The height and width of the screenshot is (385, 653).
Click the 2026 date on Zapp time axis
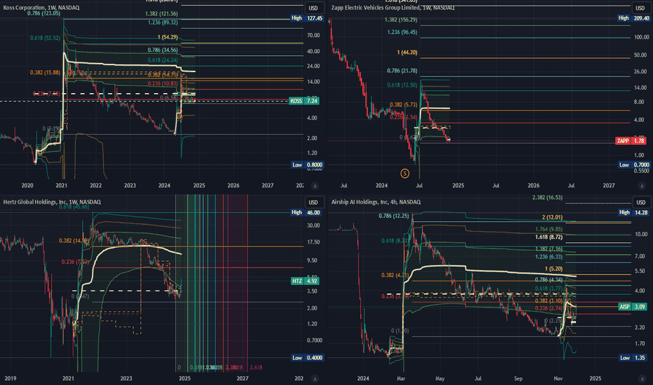[x=533, y=185]
